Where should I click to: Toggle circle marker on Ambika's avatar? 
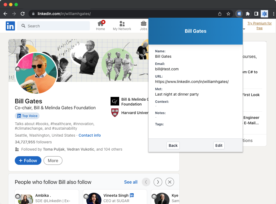[x=18, y=196]
